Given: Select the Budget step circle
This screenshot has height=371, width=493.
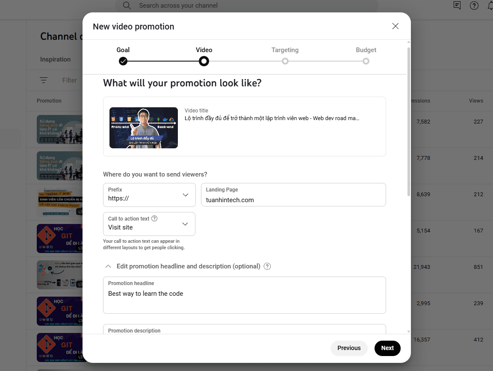Looking at the screenshot, I should [366, 61].
